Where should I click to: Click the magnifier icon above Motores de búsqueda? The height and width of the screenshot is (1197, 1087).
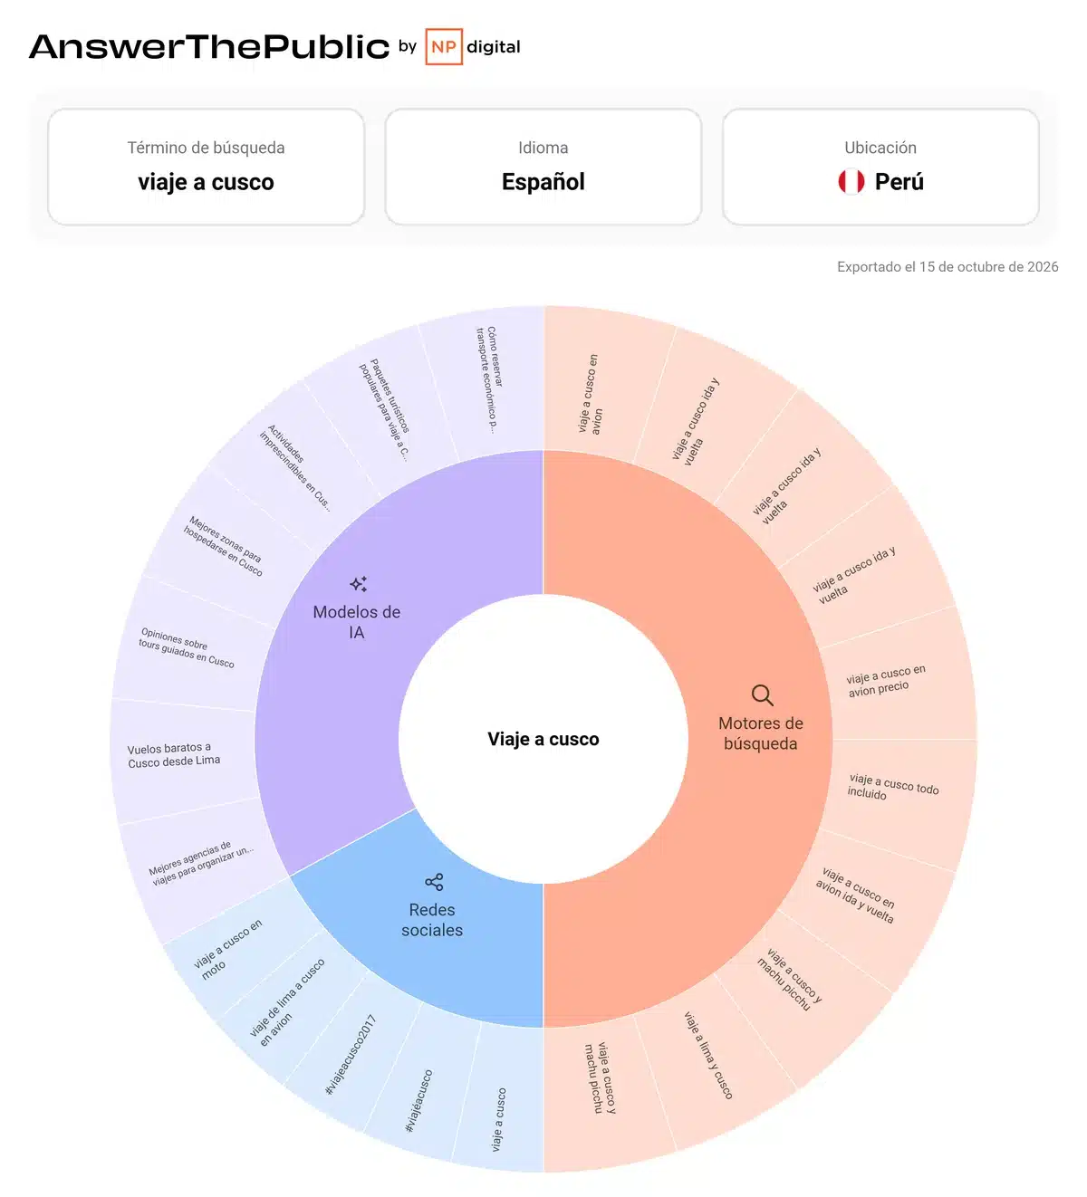point(763,695)
